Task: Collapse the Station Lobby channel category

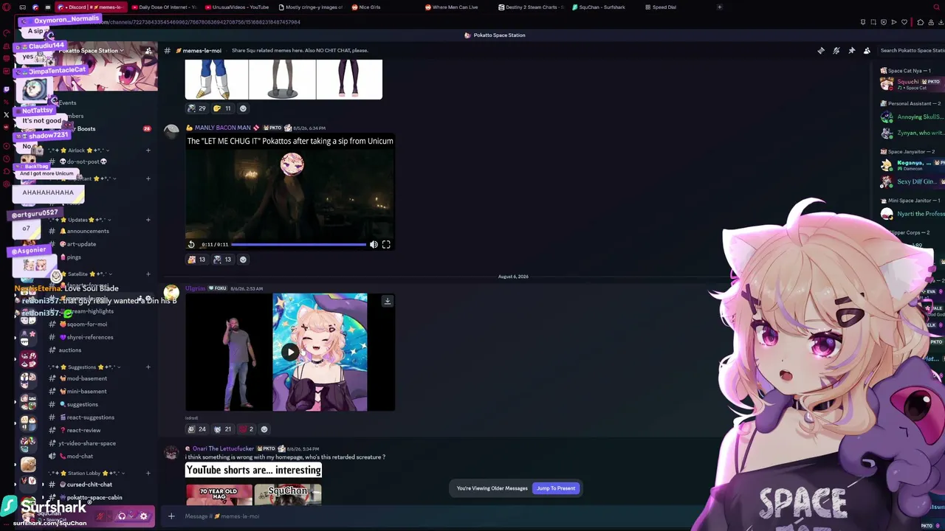Action: pos(86,473)
